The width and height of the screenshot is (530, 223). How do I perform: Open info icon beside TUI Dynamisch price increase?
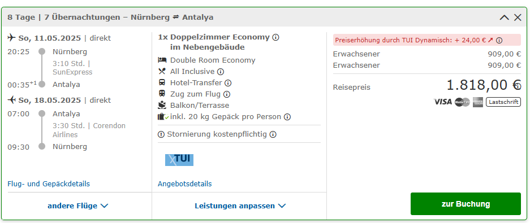point(499,41)
